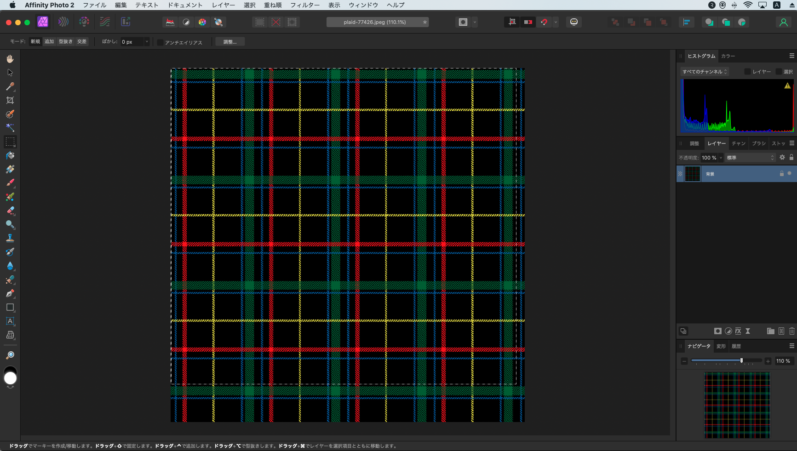Screen dimensions: 797x451
Task: Open the quick mask options dropdown arrow
Action: click(x=475, y=22)
